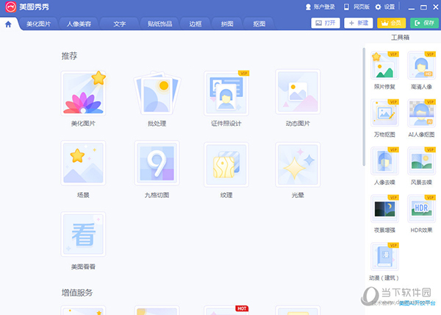Open the 美化图片 feature icon
This screenshot has width=441, height=315.
point(83,93)
